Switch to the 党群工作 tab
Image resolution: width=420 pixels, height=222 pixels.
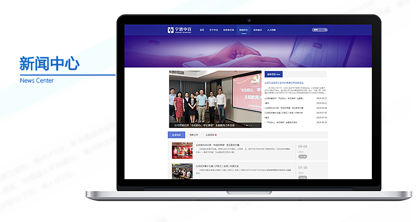(194, 135)
